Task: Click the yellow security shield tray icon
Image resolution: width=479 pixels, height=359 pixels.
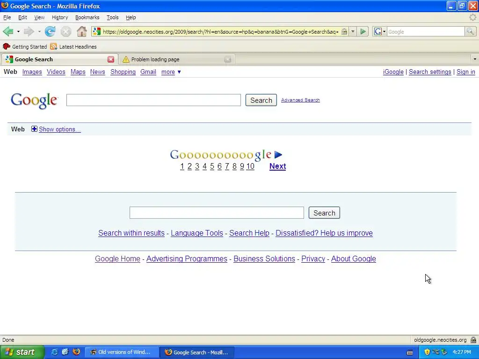Action: click(427, 352)
